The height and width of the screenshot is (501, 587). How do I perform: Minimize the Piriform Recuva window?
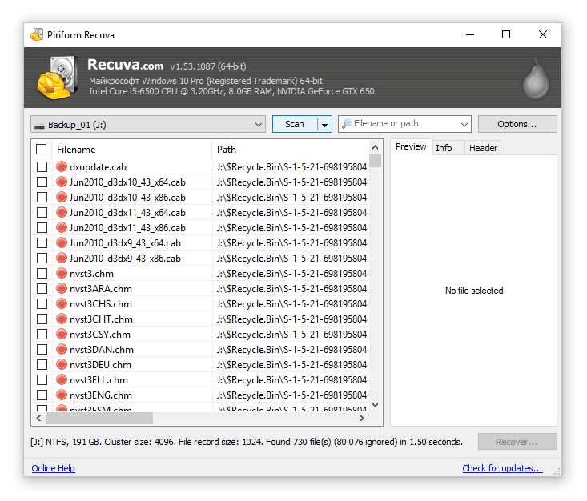[470, 34]
